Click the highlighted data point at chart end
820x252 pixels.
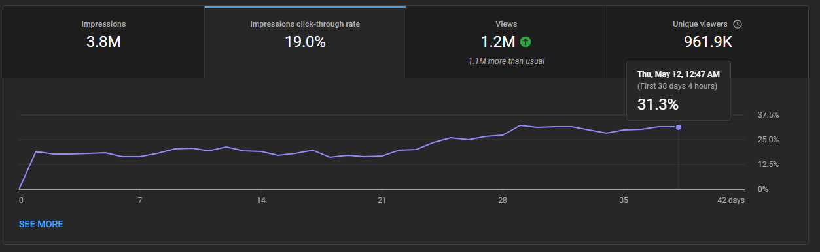point(679,127)
